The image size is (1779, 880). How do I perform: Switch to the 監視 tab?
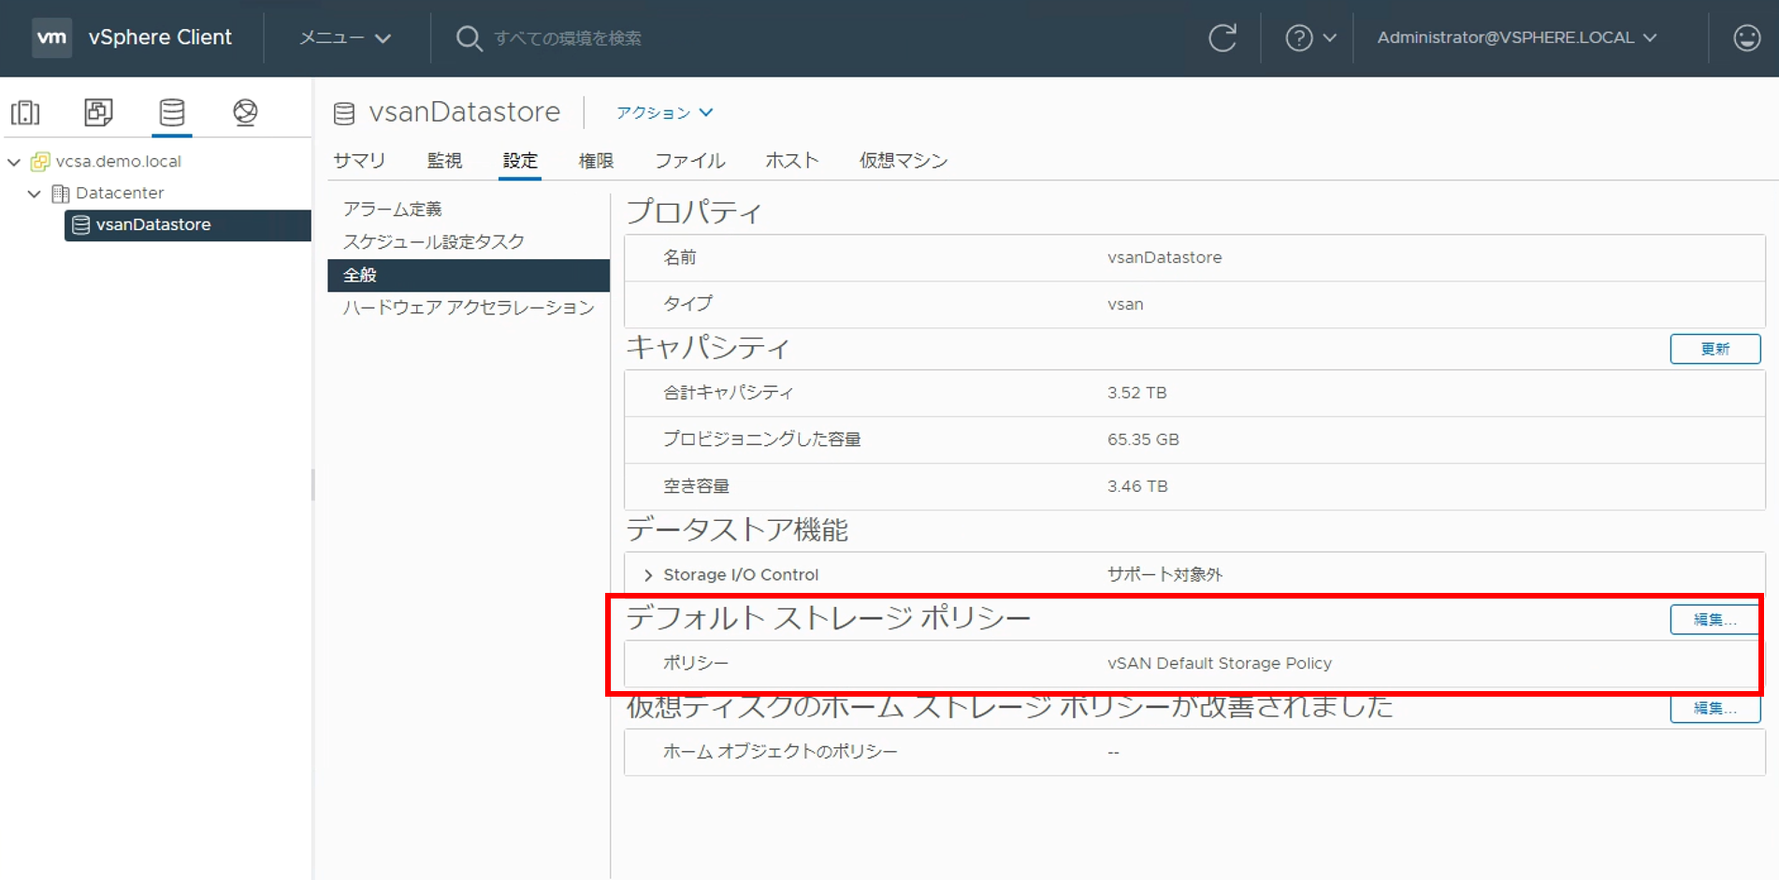(x=444, y=161)
